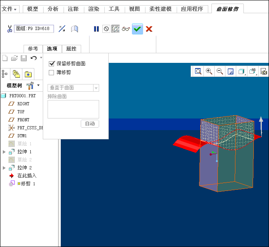Uncheck the 保留修剪曲面 checkbox
Viewport: 269px width, 247px height.
tap(52, 64)
